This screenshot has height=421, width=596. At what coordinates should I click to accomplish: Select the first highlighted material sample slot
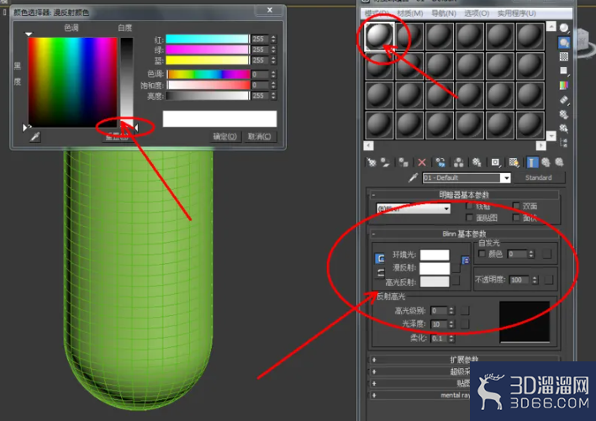pyautogui.click(x=379, y=36)
